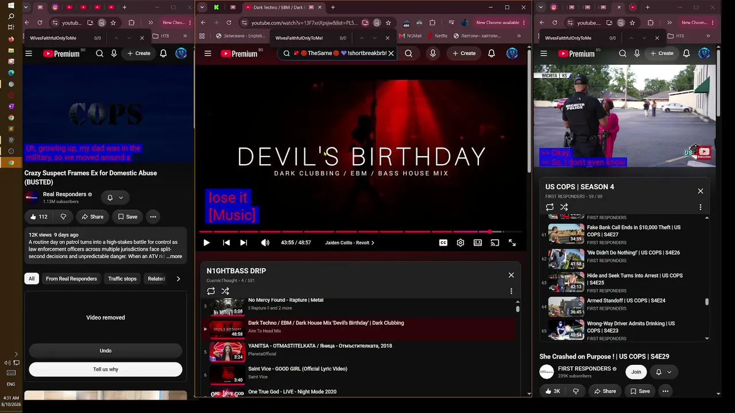Viewport: 735px width, 413px height.
Task: Open NGMail bookmark in middle Chrome window
Action: pyautogui.click(x=409, y=36)
